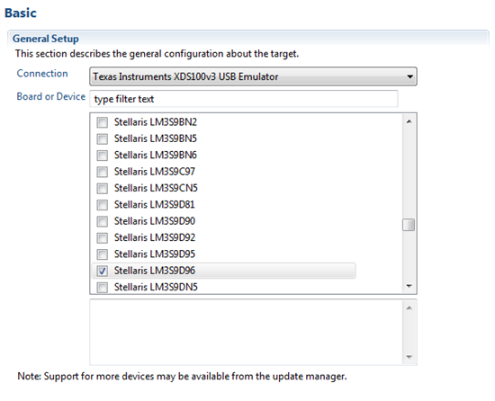Viewport: 495px width, 401px height.
Task: Click the Stellaris LM3S9BN5 label text
Action: pyautogui.click(x=156, y=138)
